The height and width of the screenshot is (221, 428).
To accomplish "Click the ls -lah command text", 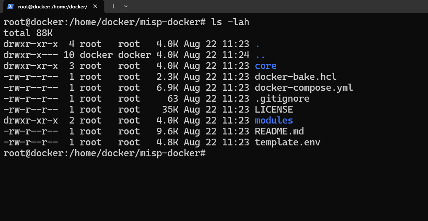I will [x=230, y=22].
